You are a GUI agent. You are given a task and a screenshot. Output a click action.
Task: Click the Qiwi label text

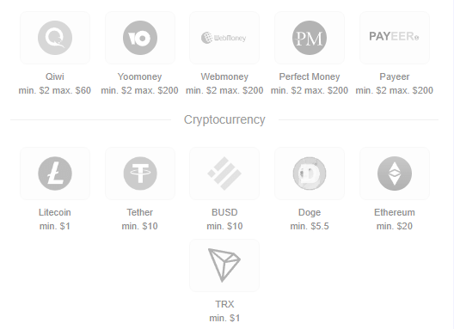coord(55,76)
